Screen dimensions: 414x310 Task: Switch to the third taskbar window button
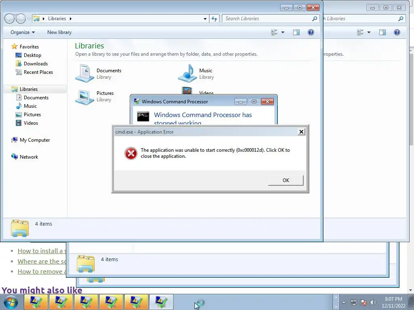coord(86,302)
